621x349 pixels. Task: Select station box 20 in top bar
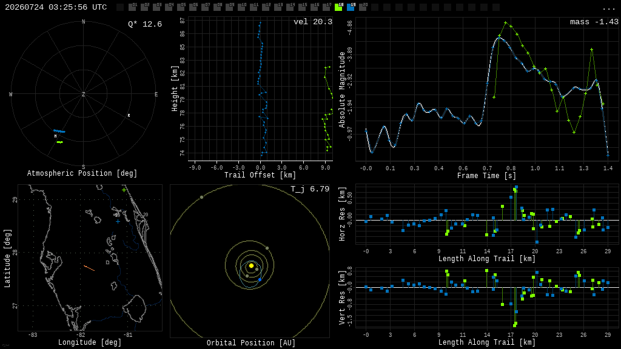point(363,7)
